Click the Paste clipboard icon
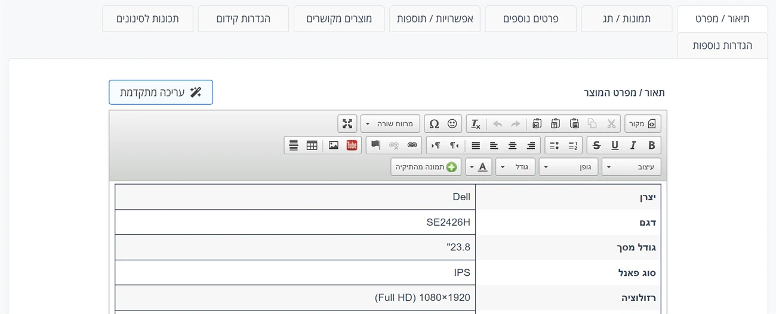 pyautogui.click(x=574, y=124)
